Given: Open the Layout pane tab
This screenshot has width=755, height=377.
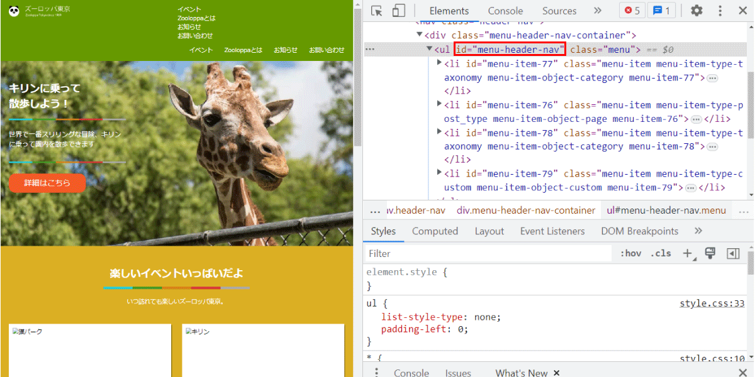Looking at the screenshot, I should [489, 231].
